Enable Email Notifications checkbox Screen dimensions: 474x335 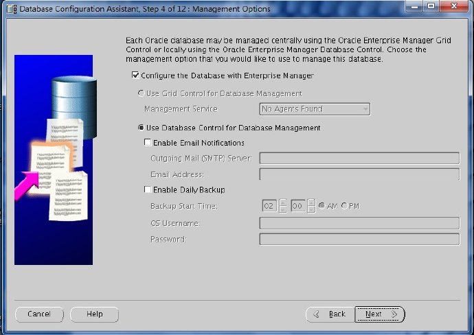(148, 142)
